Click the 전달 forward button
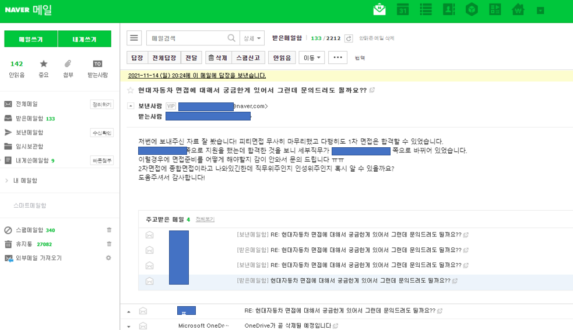Screen dimensions: 573x330 pos(191,58)
